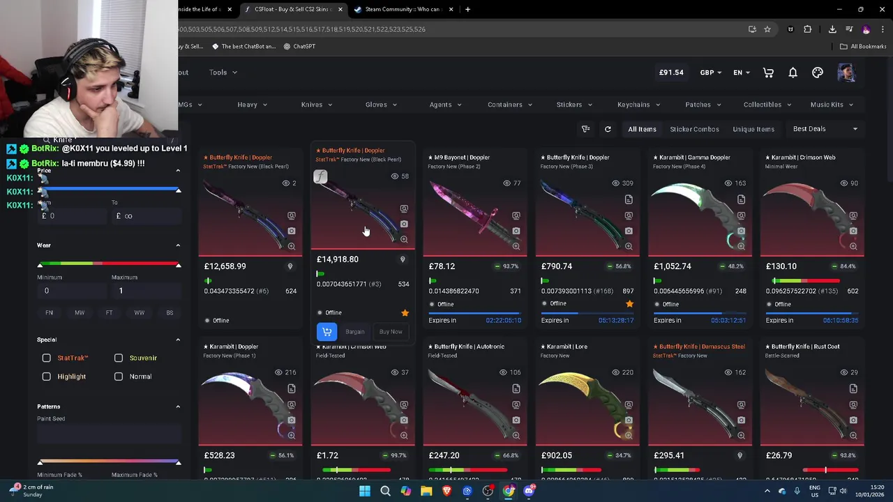Open All Bookmarks folder
Viewport: 893px width, 502px height.
[x=863, y=47]
